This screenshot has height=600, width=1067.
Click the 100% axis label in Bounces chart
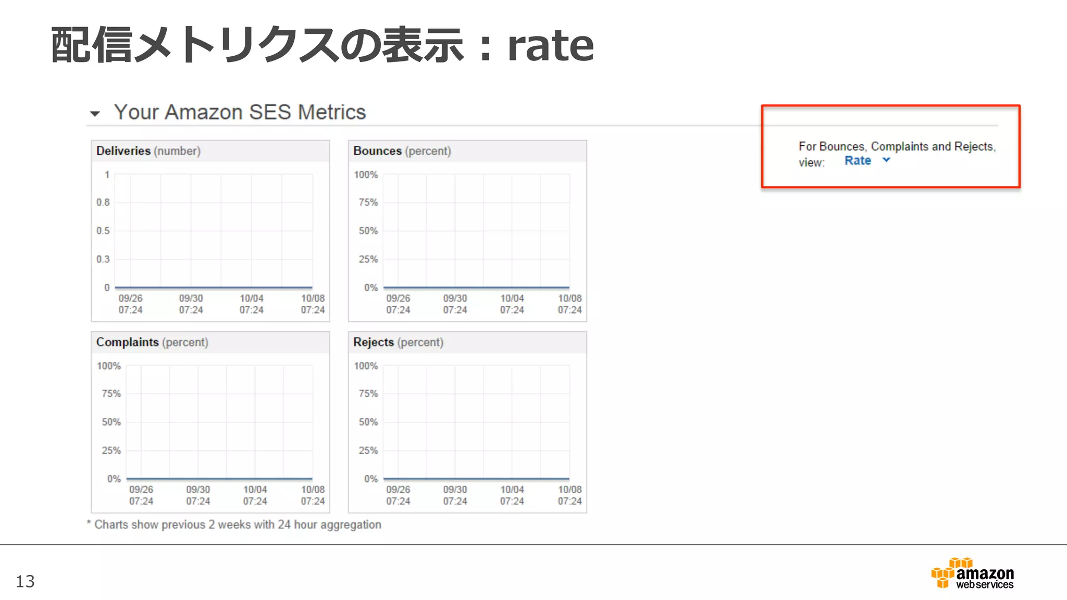coord(366,174)
